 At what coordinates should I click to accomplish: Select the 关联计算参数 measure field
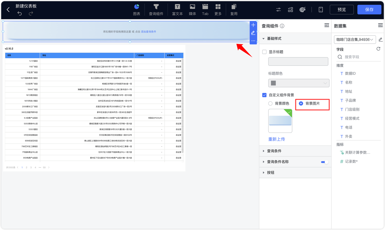click(357, 152)
